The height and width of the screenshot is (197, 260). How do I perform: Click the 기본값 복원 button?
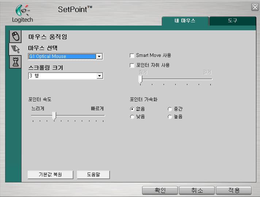pos(50,175)
